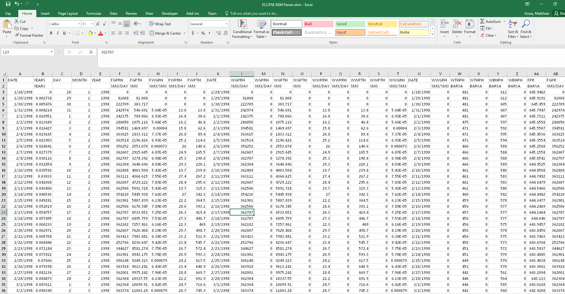Toggle Italic formatting
This screenshot has height=294, width=565.
click(x=58, y=33)
